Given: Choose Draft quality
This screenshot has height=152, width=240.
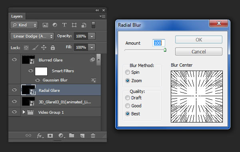Looking at the screenshot, I should [x=128, y=98].
